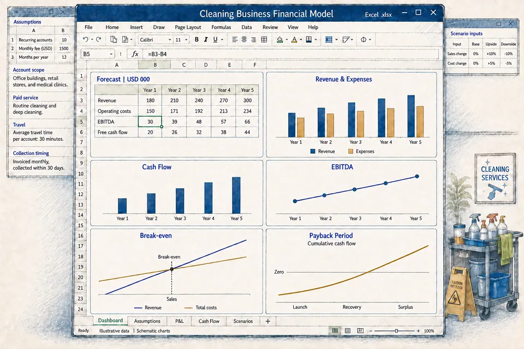Open the Home ribbon tab
Screen dimensions: 524x349
pyautogui.click(x=112, y=27)
